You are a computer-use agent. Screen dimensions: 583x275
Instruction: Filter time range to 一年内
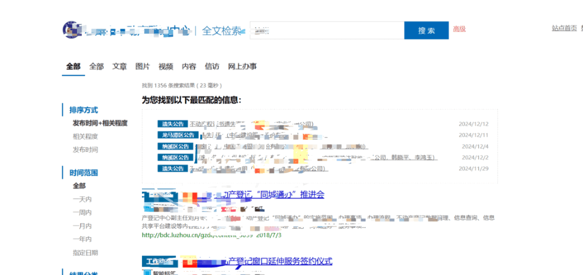(x=82, y=239)
